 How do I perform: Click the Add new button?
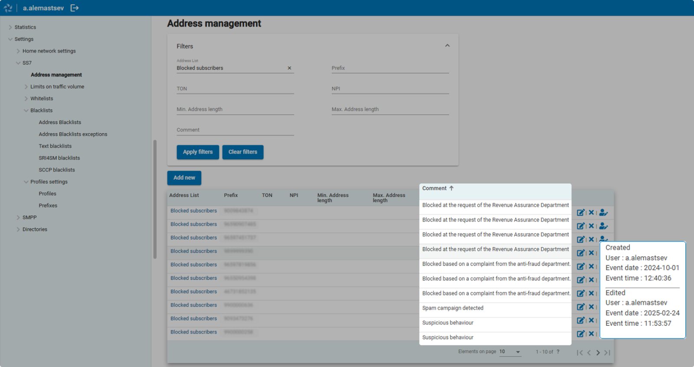184,178
